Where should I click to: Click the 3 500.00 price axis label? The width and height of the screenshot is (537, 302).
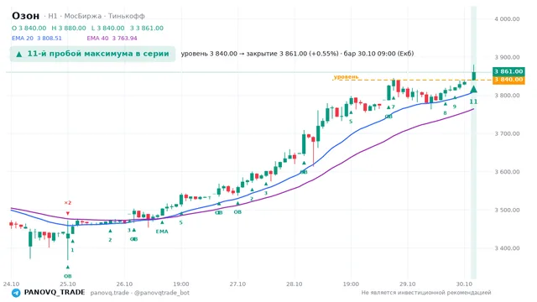(507, 210)
